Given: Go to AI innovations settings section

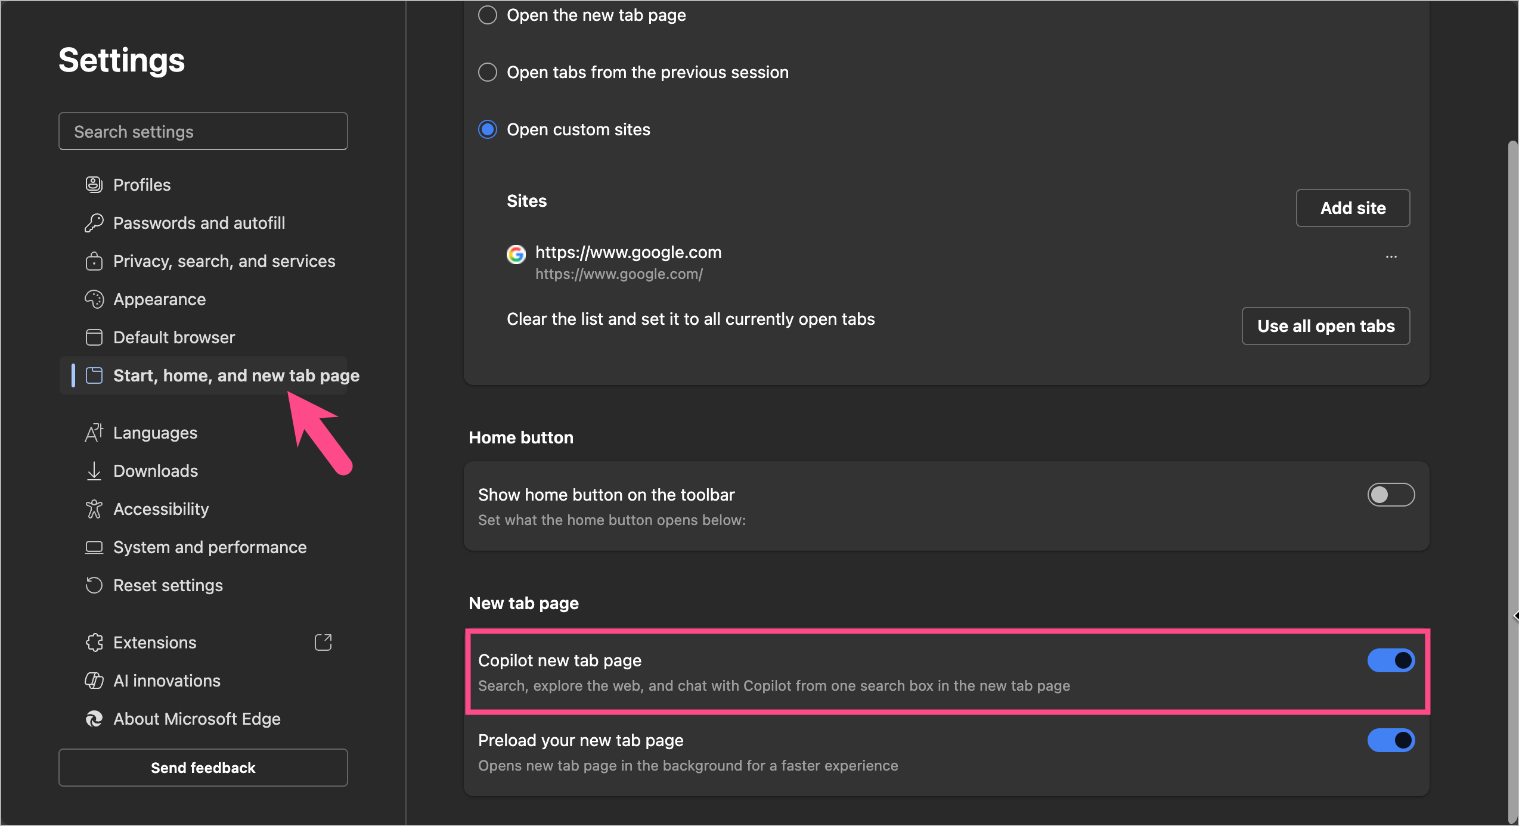Looking at the screenshot, I should (167, 681).
